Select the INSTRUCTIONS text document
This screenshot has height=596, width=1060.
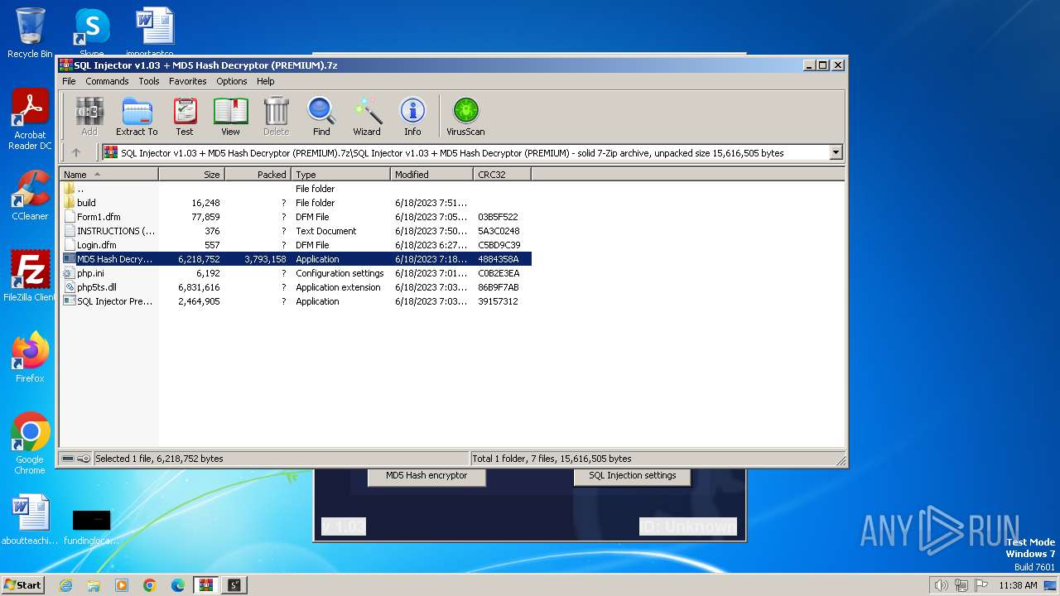click(x=296, y=231)
